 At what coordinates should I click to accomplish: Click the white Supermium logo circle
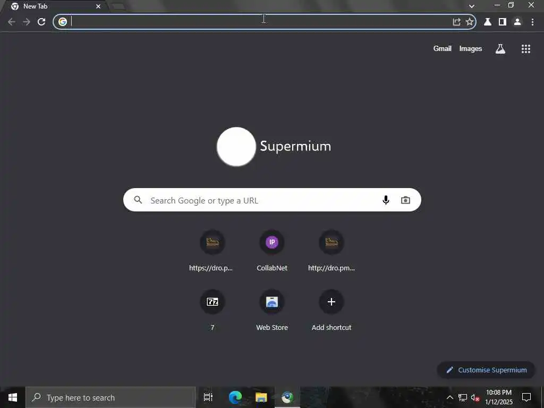[236, 147]
